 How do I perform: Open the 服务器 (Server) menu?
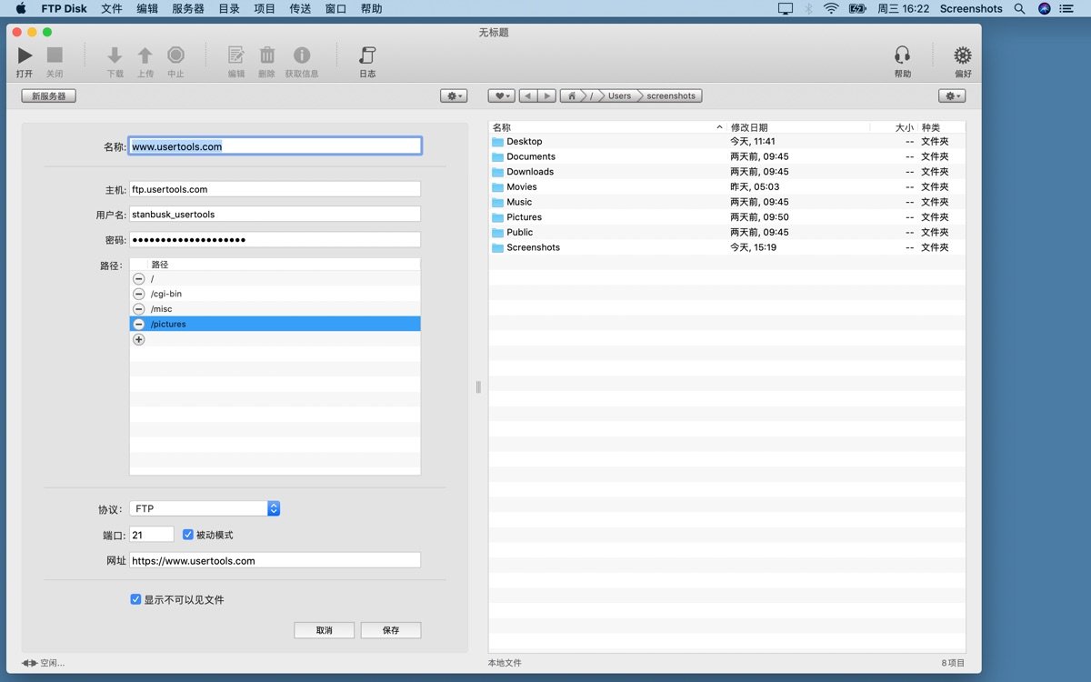click(188, 9)
